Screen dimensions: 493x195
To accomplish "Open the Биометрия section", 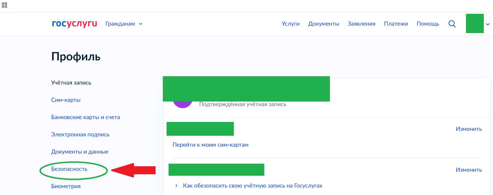I will click(66, 186).
